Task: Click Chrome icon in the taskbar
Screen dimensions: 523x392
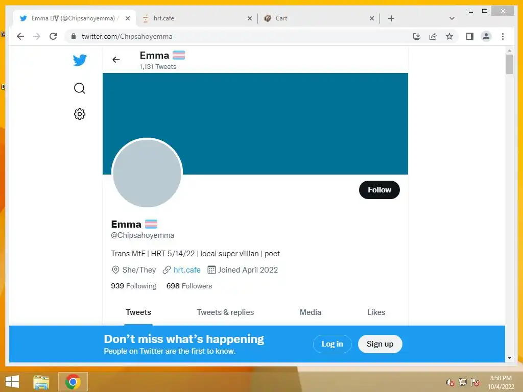Action: click(x=73, y=382)
